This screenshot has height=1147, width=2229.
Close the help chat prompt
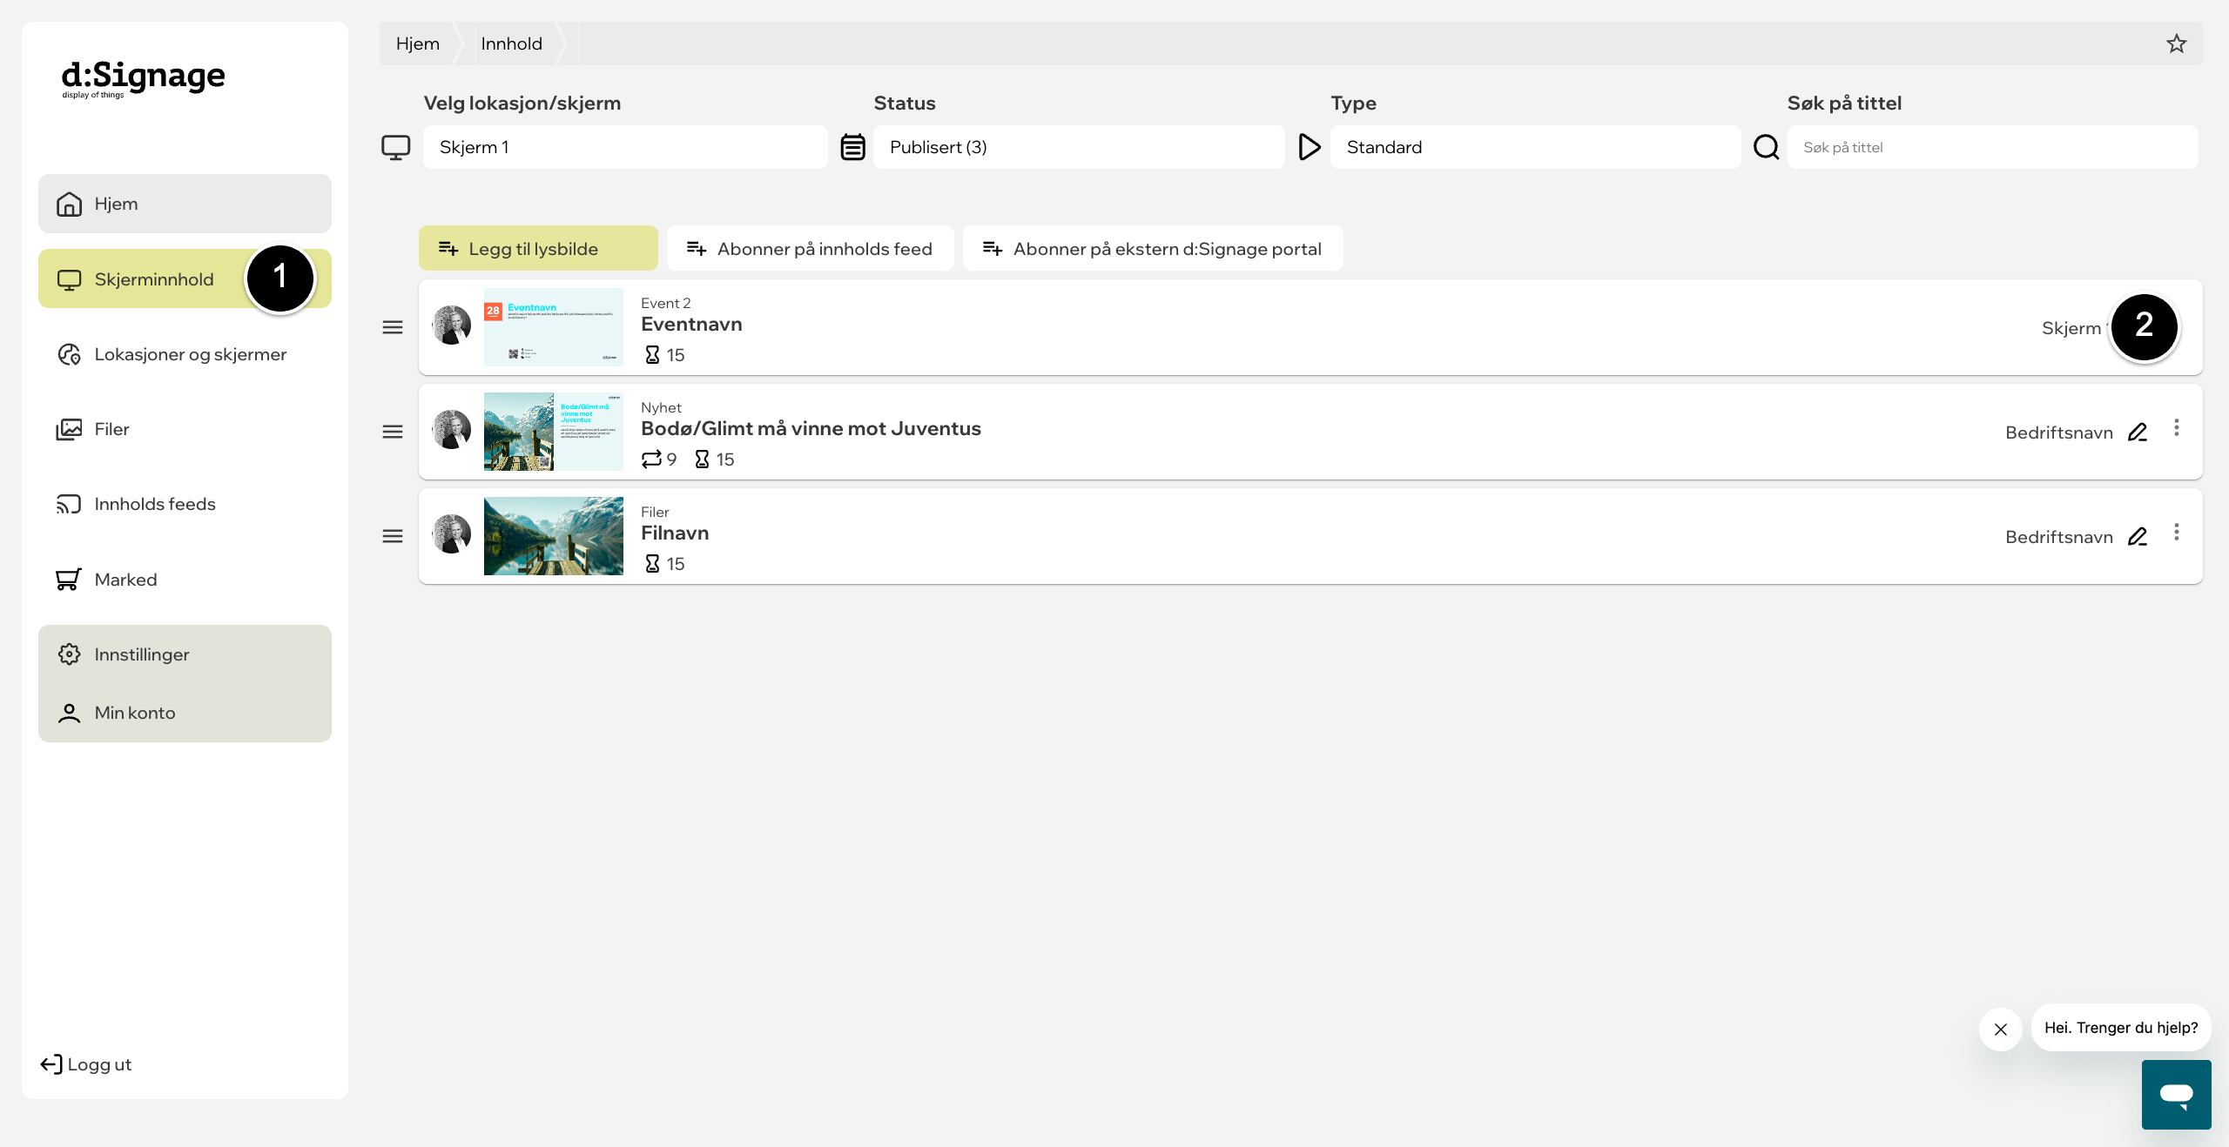point(2000,1030)
